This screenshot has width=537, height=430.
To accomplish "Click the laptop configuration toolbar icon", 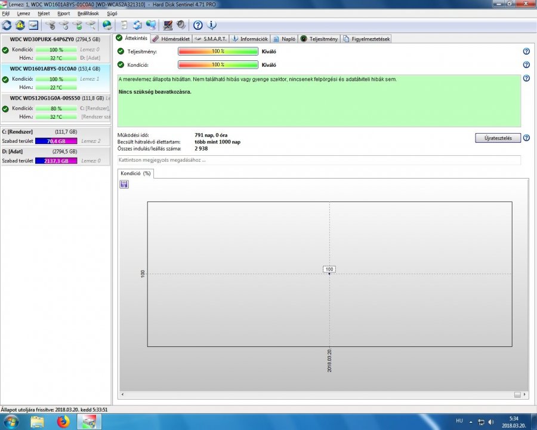I will 168,25.
